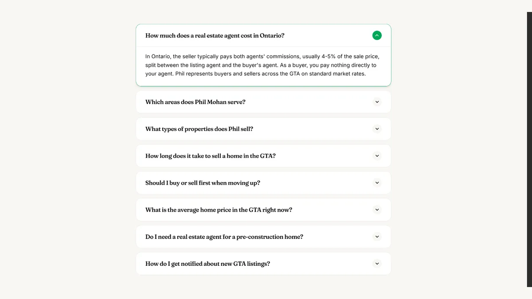
Task: Expand 'How long does it take to sell a home'
Action: (x=211, y=156)
